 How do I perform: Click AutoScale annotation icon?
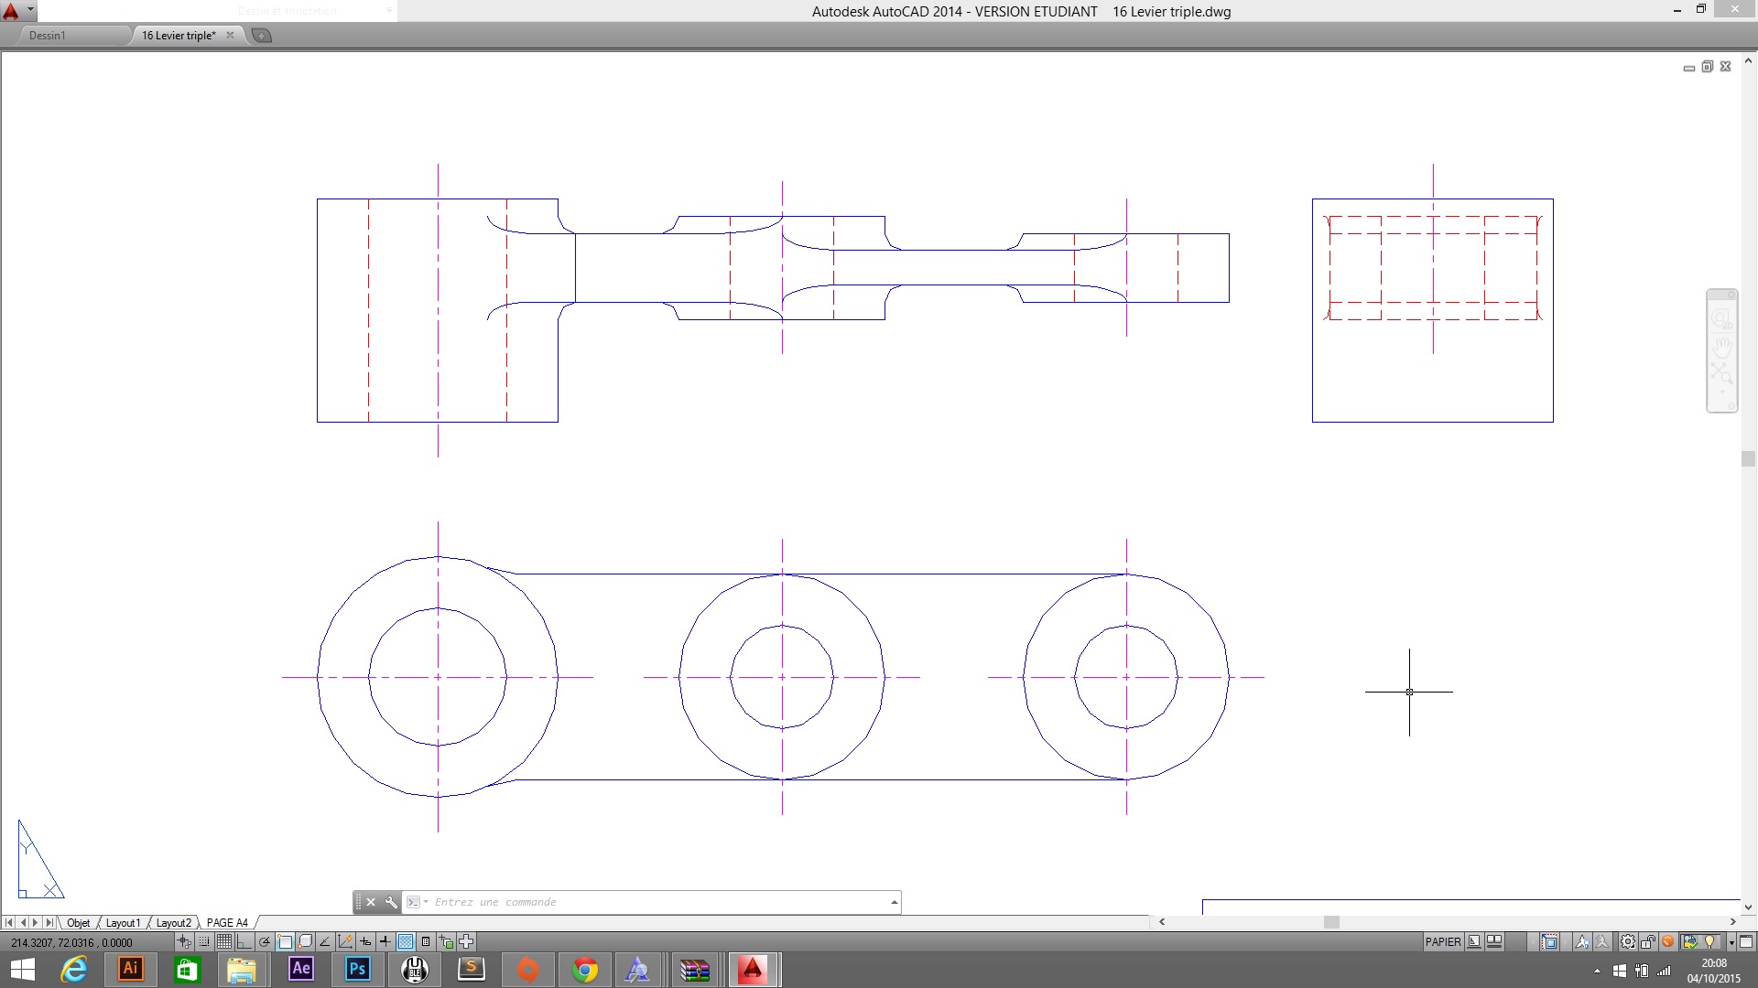1601,941
